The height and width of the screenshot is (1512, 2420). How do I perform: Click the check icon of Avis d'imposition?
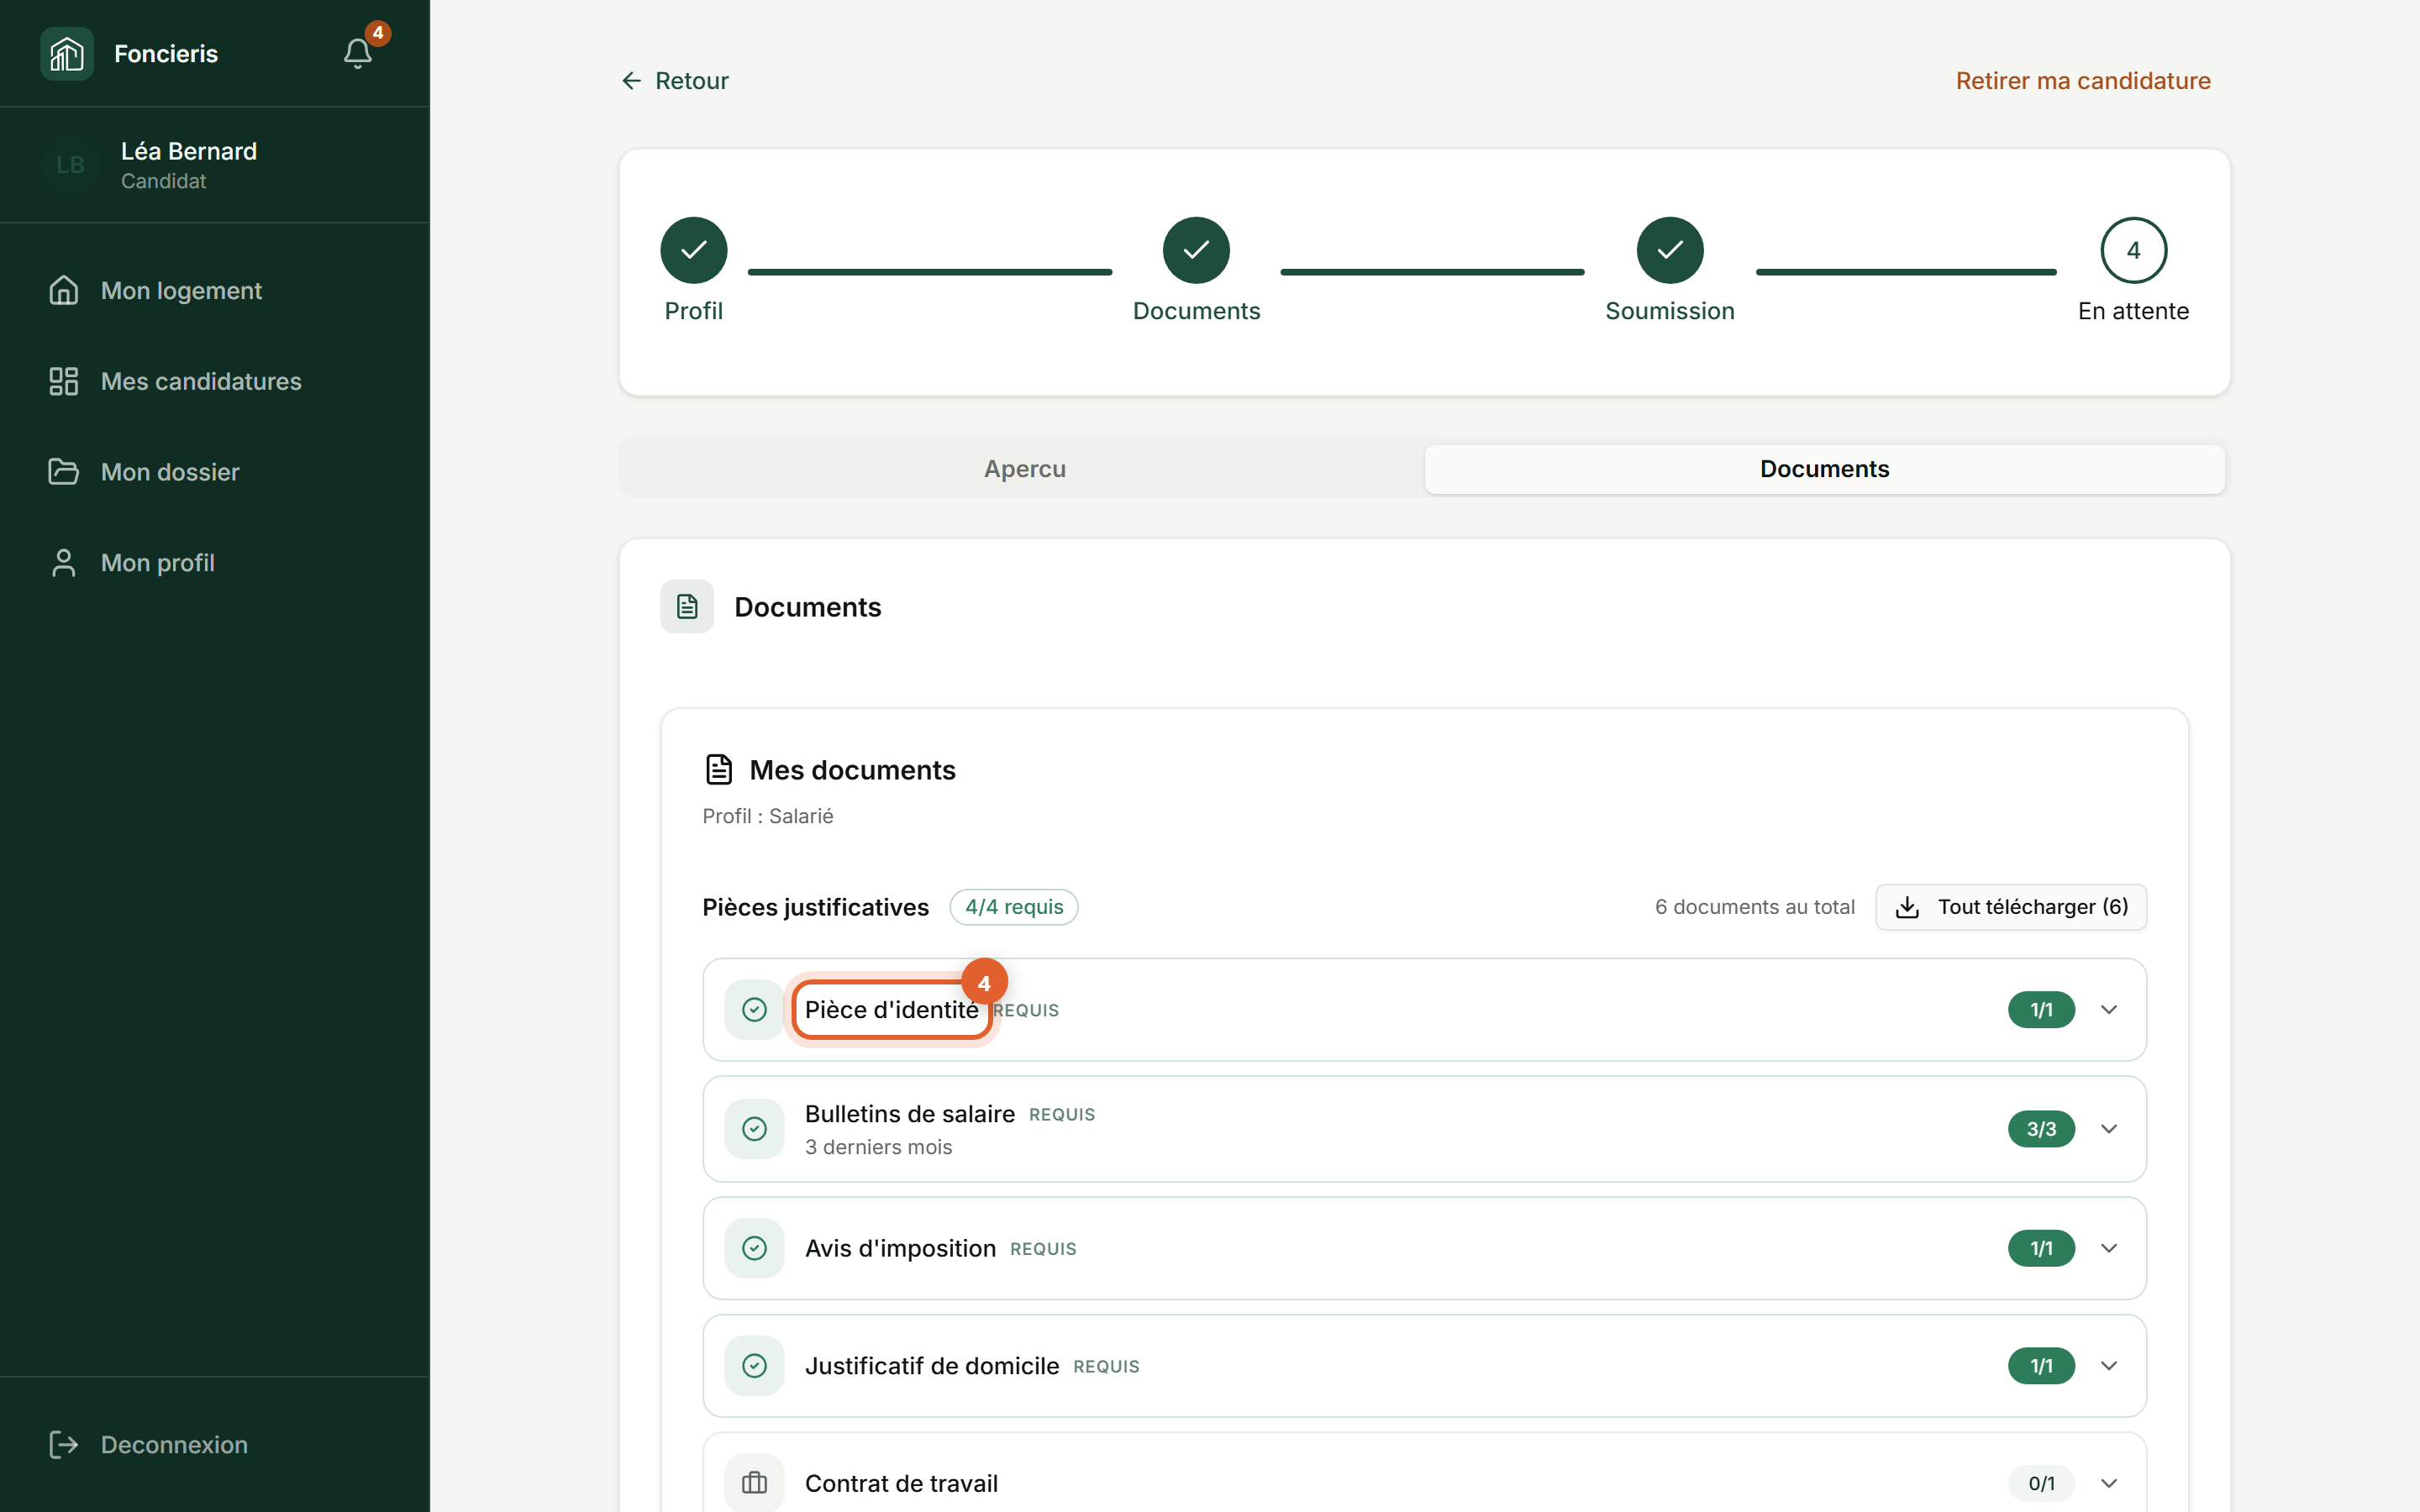click(x=755, y=1248)
